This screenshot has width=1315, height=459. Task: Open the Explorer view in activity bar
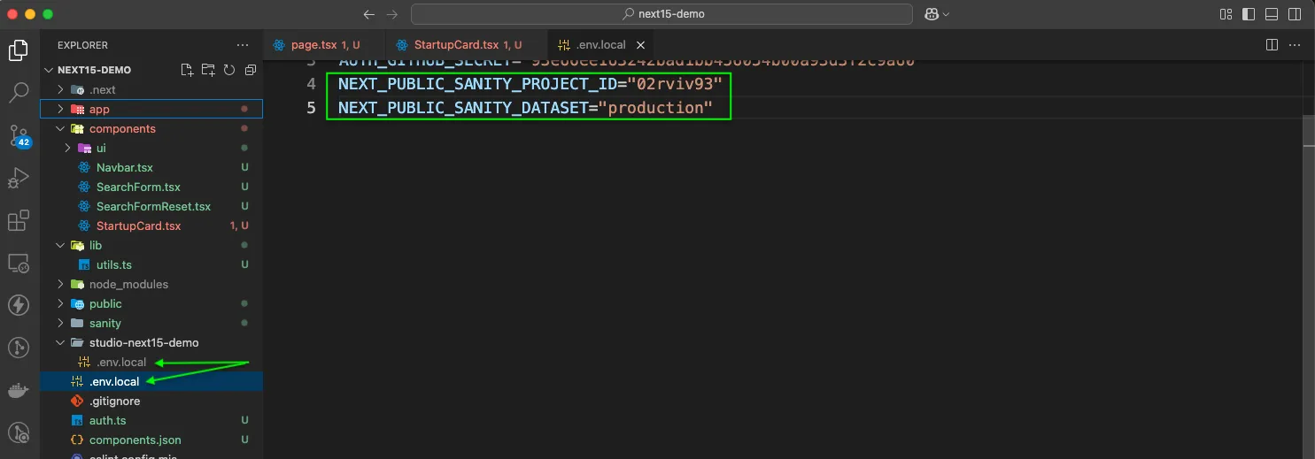[x=18, y=50]
